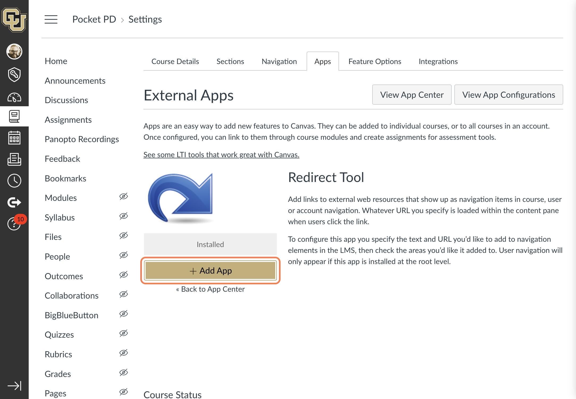The width and height of the screenshot is (576, 399).
Task: Click the hidden eye icon next to Outcomes
Action: [124, 275]
